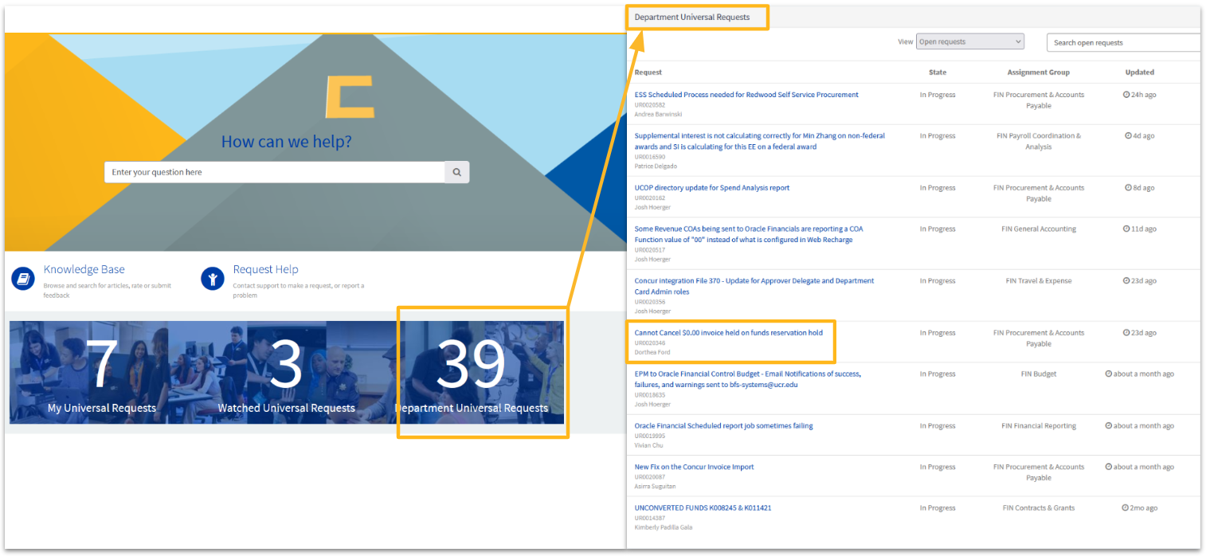This screenshot has height=556, width=1206.
Task: Open My Universal Requests tile
Action: pos(102,373)
